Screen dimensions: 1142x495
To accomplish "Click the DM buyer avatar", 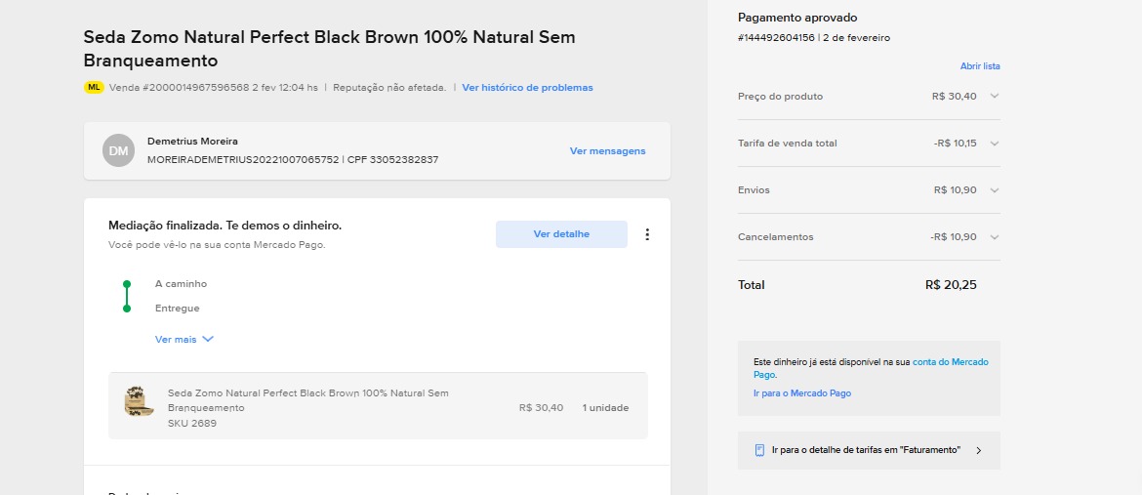I will (x=118, y=150).
